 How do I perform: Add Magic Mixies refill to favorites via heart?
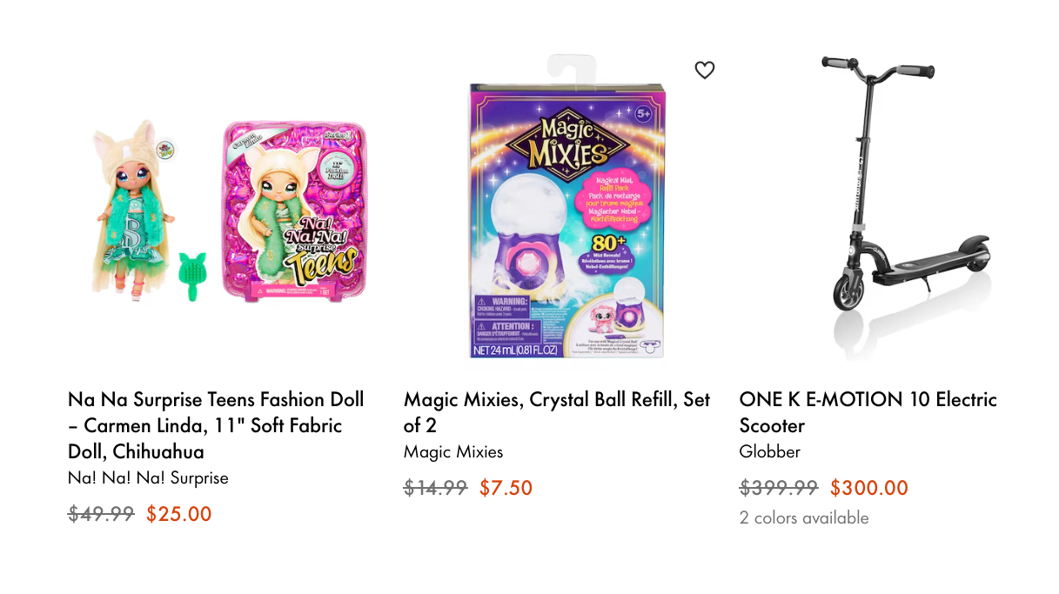705,70
